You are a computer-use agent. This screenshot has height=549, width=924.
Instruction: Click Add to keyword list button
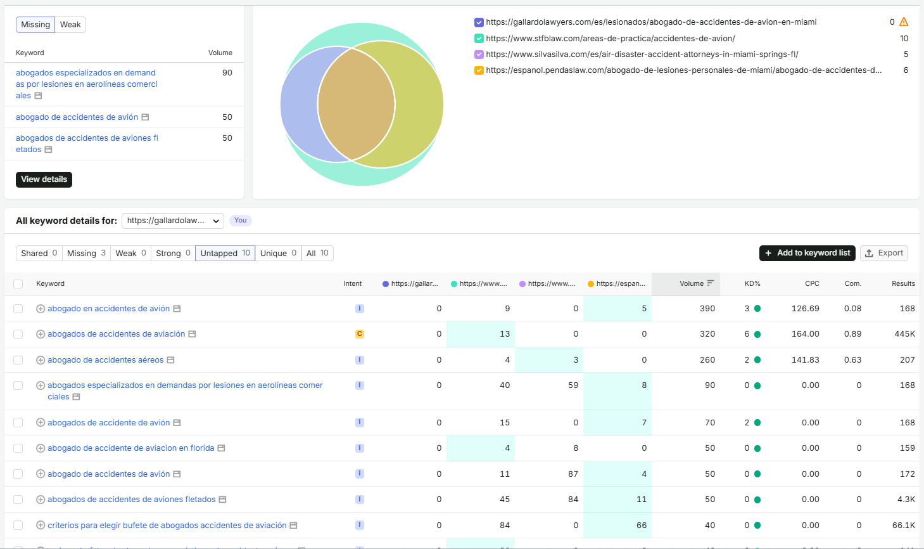(807, 253)
